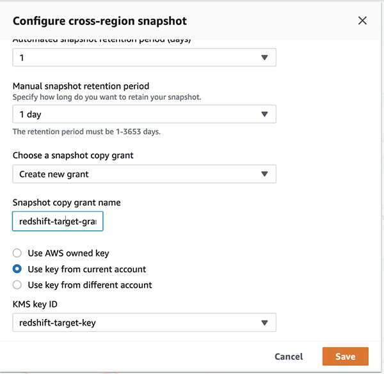Image resolution: width=384 pixels, height=374 pixels.
Task: Select the Use key from current account option
Action: (x=17, y=269)
